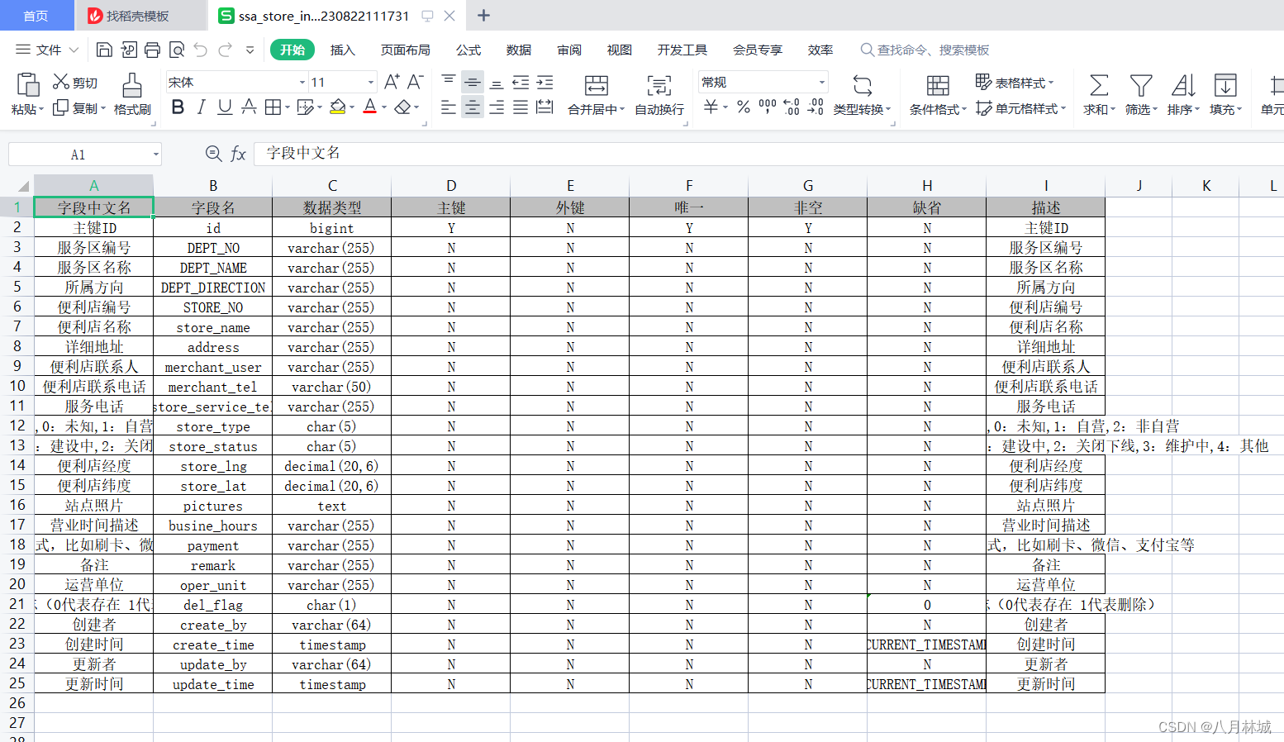Increase font size with A+ icon
The image size is (1284, 742).
tap(392, 82)
